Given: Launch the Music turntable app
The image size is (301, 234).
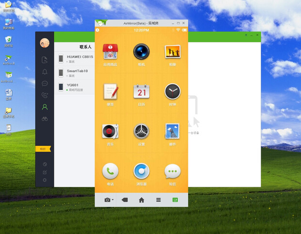Looking at the screenshot, I should (110, 131).
